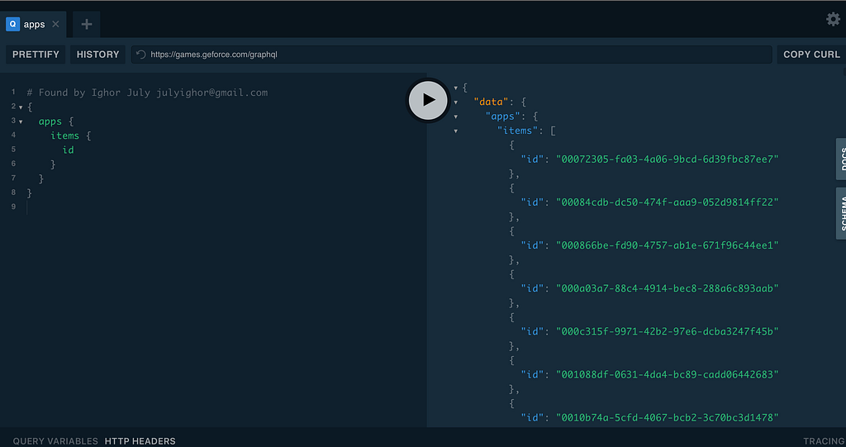The image size is (846, 447).
Task: Click id value 000c315f-9971-42b2-97e6-dcba3247f45b
Action: [668, 331]
